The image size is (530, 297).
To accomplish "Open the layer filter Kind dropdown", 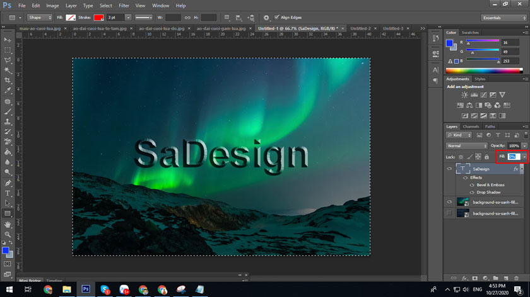I will click(459, 135).
